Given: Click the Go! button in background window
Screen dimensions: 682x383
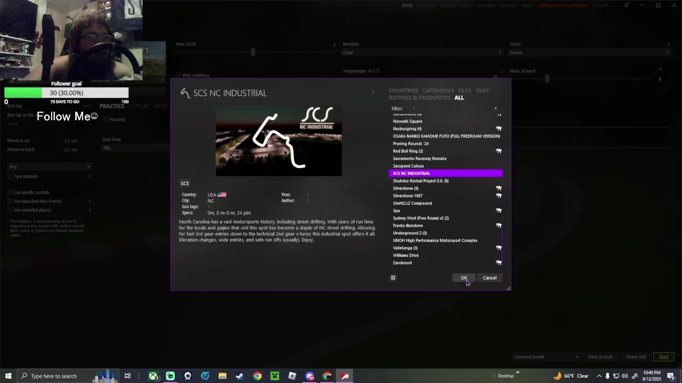Looking at the screenshot, I should point(663,357).
